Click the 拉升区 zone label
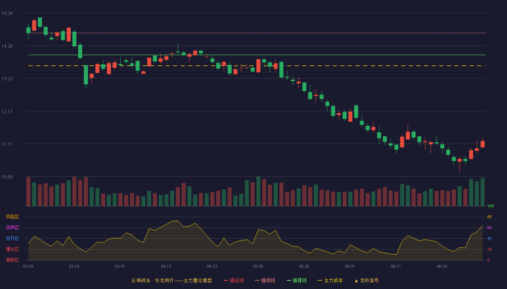Image resolution: width=507 pixels, height=289 pixels. click(12, 238)
